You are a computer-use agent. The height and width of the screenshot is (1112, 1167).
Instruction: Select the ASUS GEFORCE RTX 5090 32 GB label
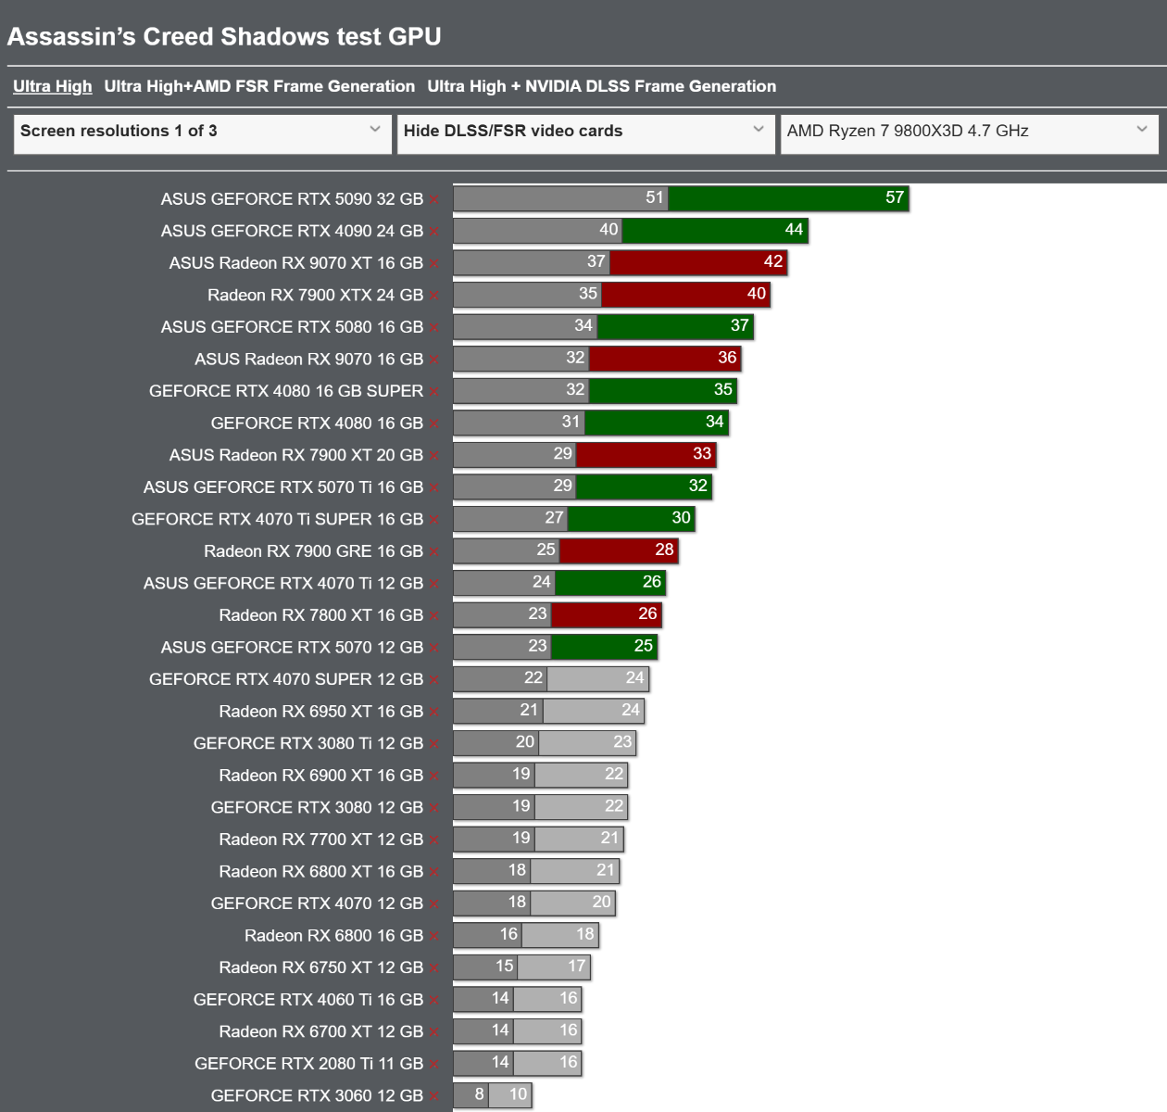(292, 199)
